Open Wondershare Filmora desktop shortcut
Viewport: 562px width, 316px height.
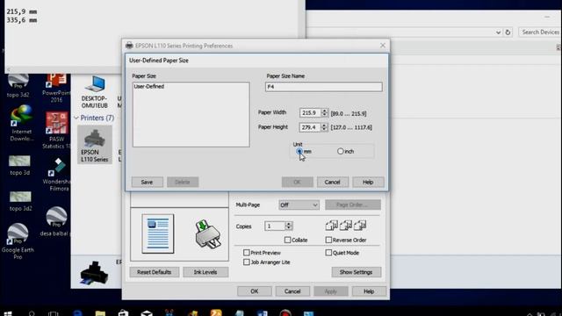click(56, 175)
